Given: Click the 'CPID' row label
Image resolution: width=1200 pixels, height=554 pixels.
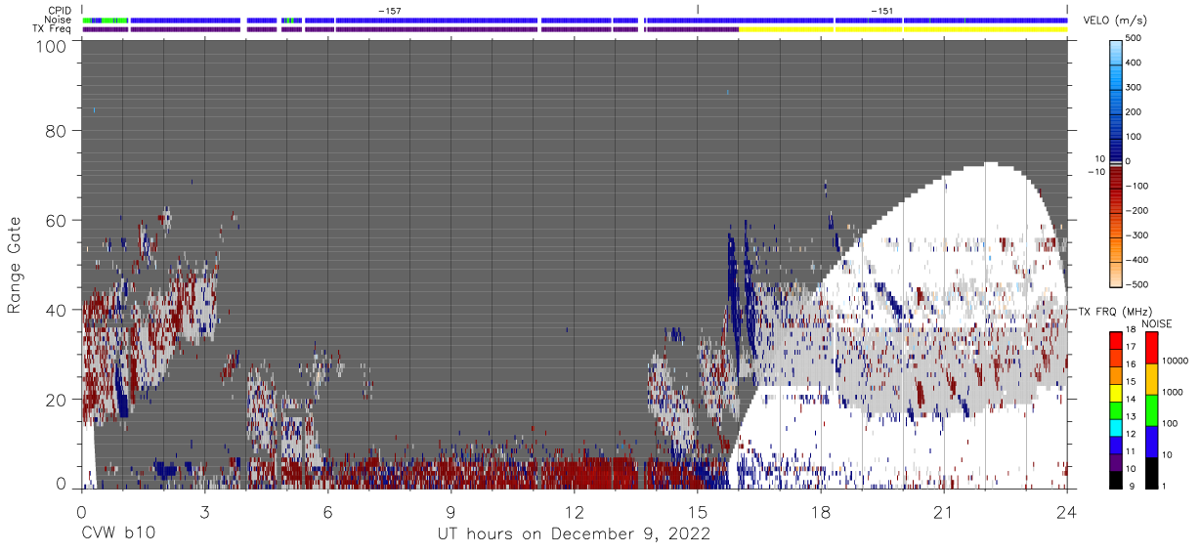Looking at the screenshot, I should (60, 11).
